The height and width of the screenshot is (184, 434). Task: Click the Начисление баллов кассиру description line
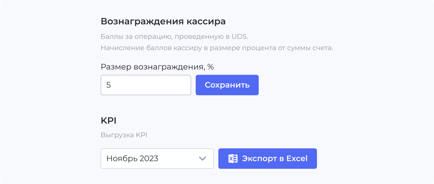tap(217, 48)
